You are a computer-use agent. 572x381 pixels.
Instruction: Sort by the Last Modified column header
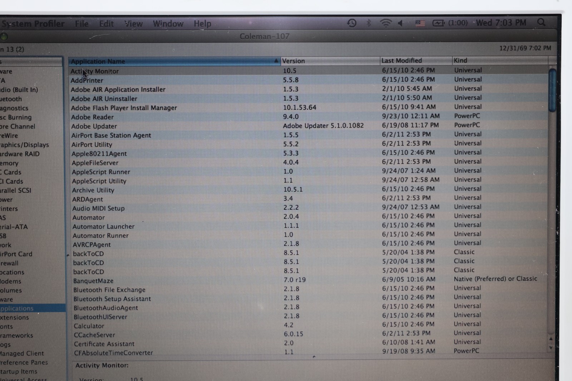[416, 60]
